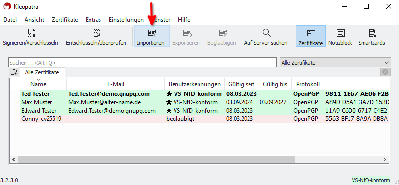Click the version number 3.2.3.0

point(9,180)
